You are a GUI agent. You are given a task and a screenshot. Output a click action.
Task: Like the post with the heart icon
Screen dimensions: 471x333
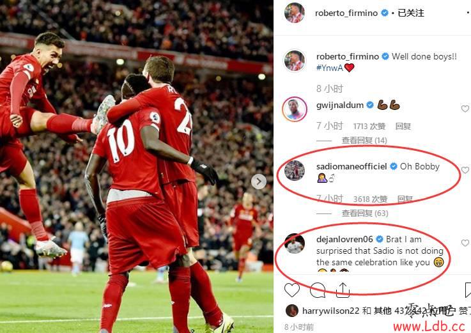(291, 290)
